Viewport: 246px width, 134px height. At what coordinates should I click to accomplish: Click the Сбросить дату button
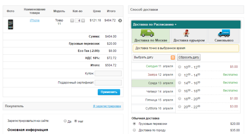(x=189, y=57)
